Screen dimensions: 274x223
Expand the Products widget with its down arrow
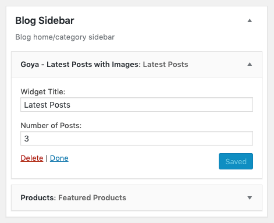(x=250, y=198)
